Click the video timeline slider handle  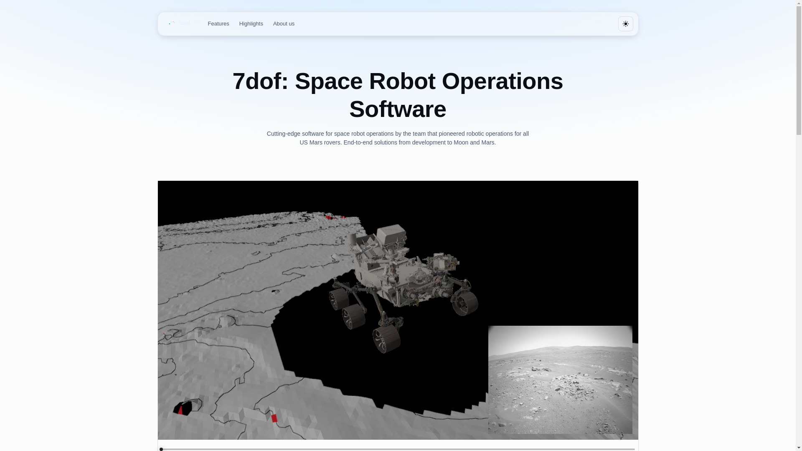(x=161, y=449)
